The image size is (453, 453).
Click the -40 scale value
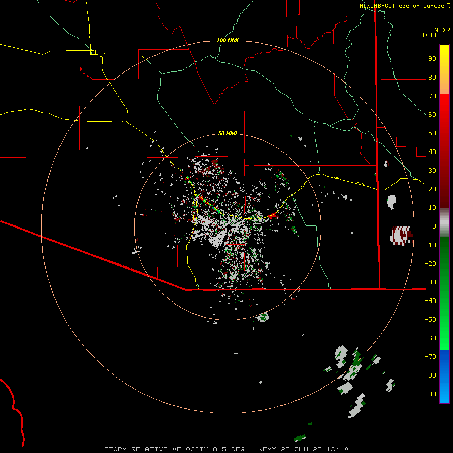point(430,301)
